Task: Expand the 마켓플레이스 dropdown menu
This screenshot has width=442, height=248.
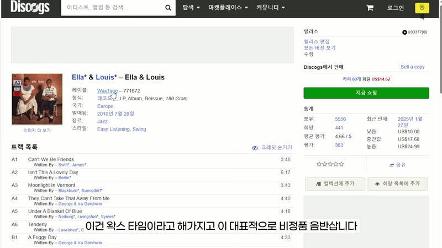Action: [228, 8]
